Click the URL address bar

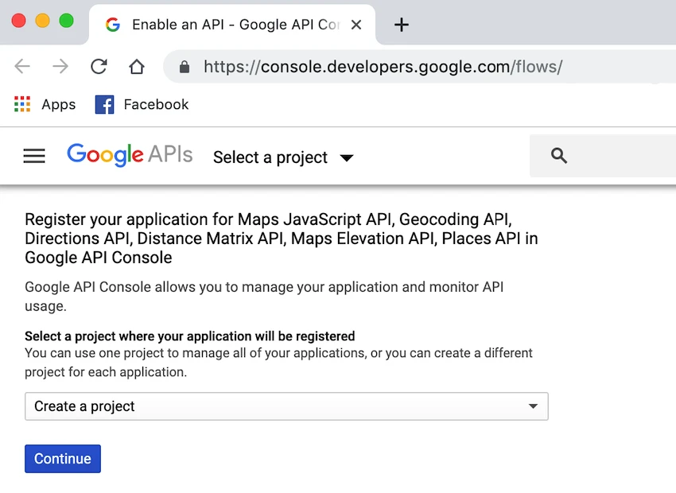tap(418, 67)
